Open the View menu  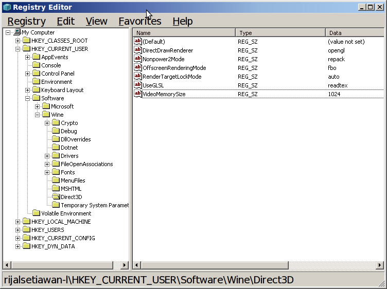click(97, 21)
